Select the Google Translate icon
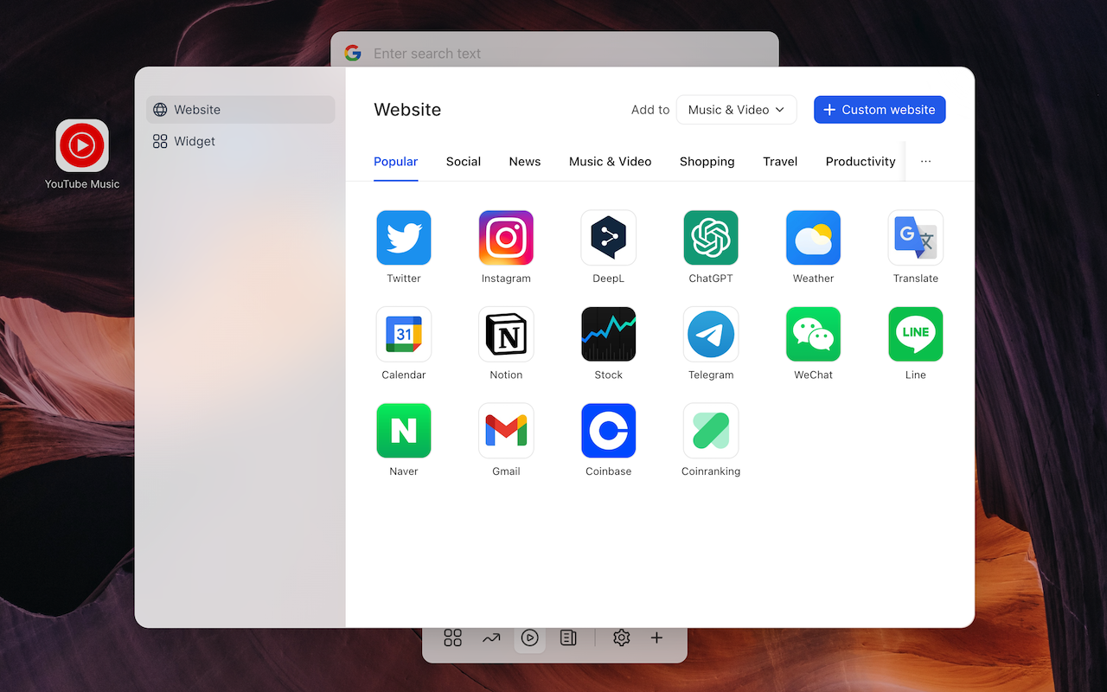Viewport: 1107px width, 692px height. point(916,237)
